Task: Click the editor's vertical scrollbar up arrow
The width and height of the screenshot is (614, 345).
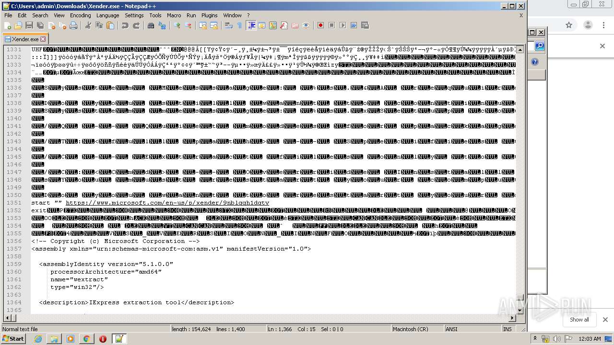Action: click(x=520, y=49)
